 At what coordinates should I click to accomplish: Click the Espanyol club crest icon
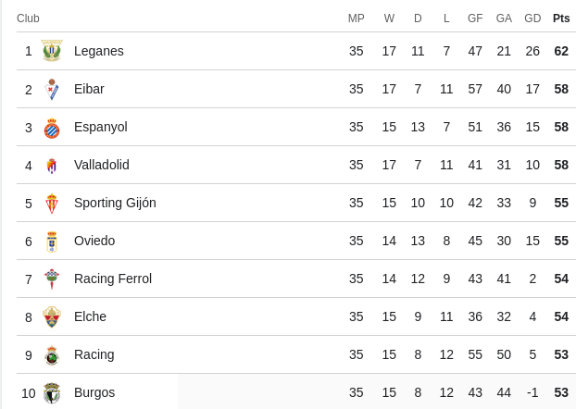(x=52, y=128)
